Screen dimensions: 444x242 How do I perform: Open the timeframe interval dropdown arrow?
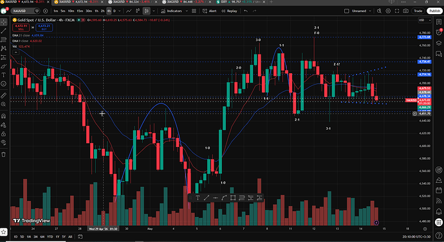click(120, 11)
